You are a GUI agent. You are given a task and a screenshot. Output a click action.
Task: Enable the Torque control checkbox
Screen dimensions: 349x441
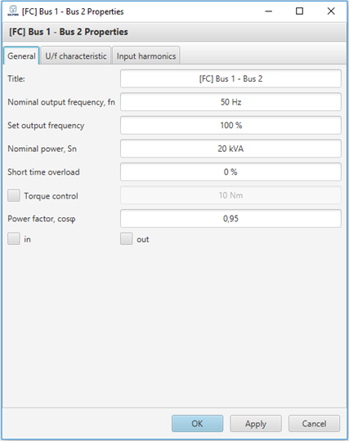[x=14, y=195]
